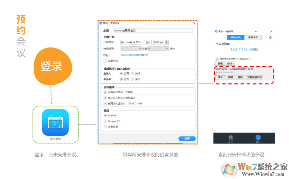Close the 安排会议 dialog
Viewport: 290px width, 179px height.
click(x=194, y=23)
